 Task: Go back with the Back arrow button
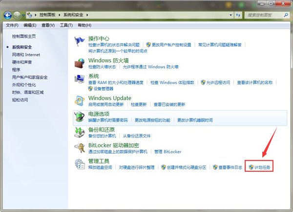8,15
